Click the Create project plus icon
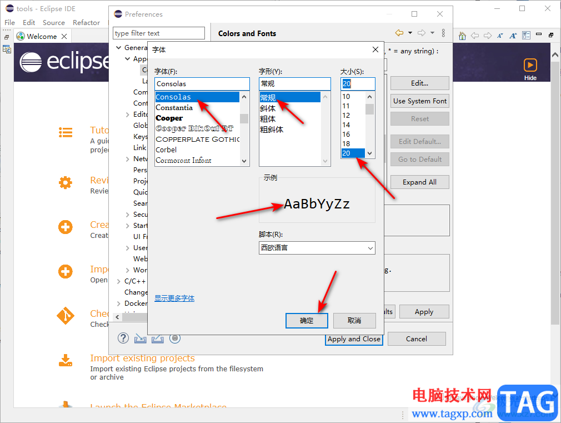The height and width of the screenshot is (423, 561). 66,227
